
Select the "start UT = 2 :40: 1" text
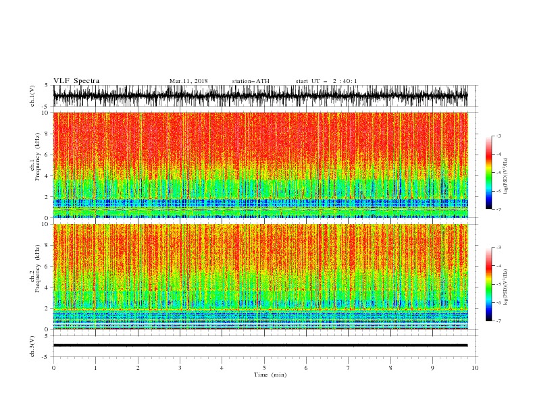tap(326, 81)
